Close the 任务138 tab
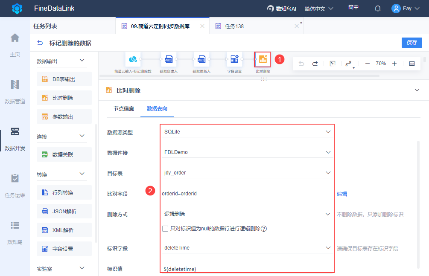Viewport: 429px width, 276px height. [297, 26]
